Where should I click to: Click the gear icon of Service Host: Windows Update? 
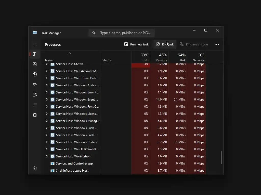point(53,142)
